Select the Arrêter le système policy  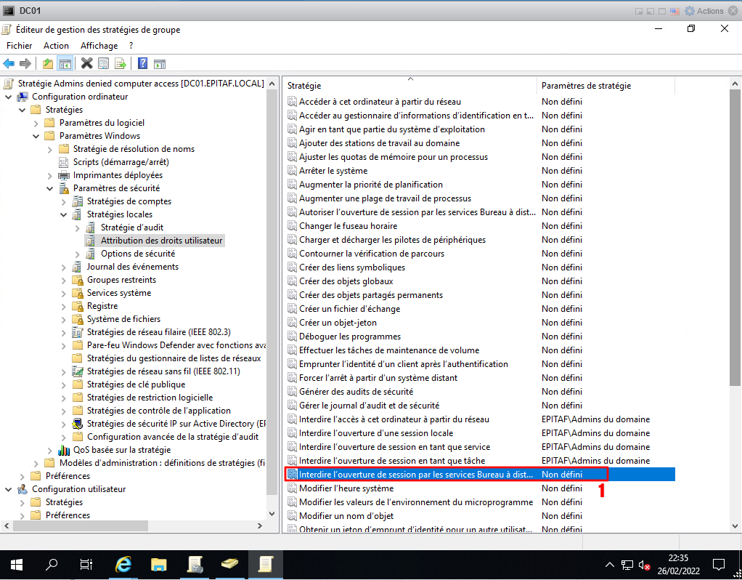click(333, 171)
